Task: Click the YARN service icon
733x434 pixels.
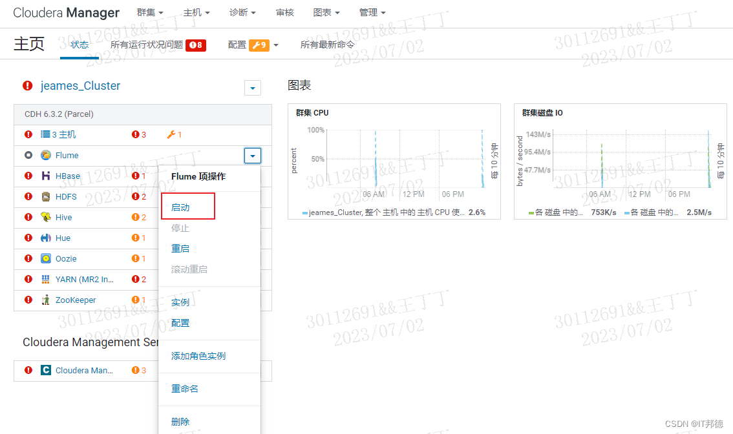Action: click(46, 279)
